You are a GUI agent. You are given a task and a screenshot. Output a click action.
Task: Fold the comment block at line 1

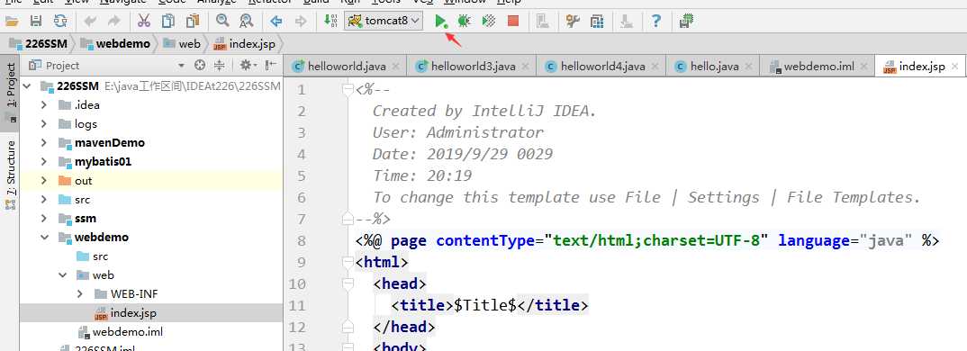pos(347,90)
